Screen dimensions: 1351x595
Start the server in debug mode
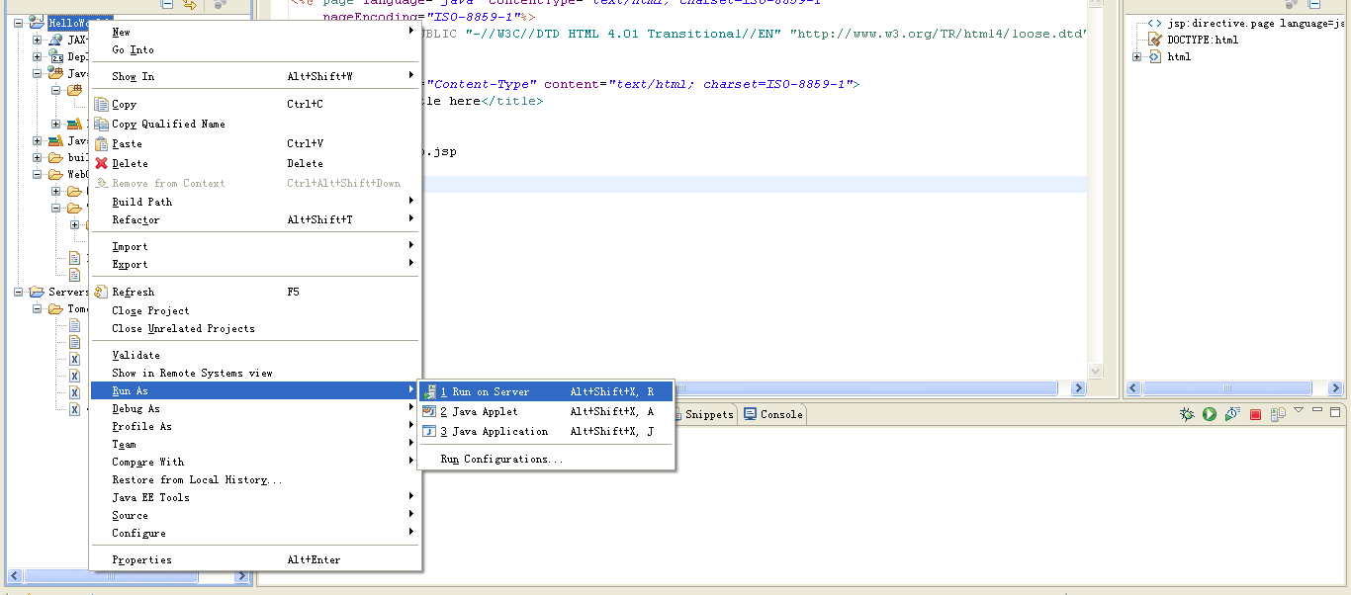click(x=1187, y=415)
